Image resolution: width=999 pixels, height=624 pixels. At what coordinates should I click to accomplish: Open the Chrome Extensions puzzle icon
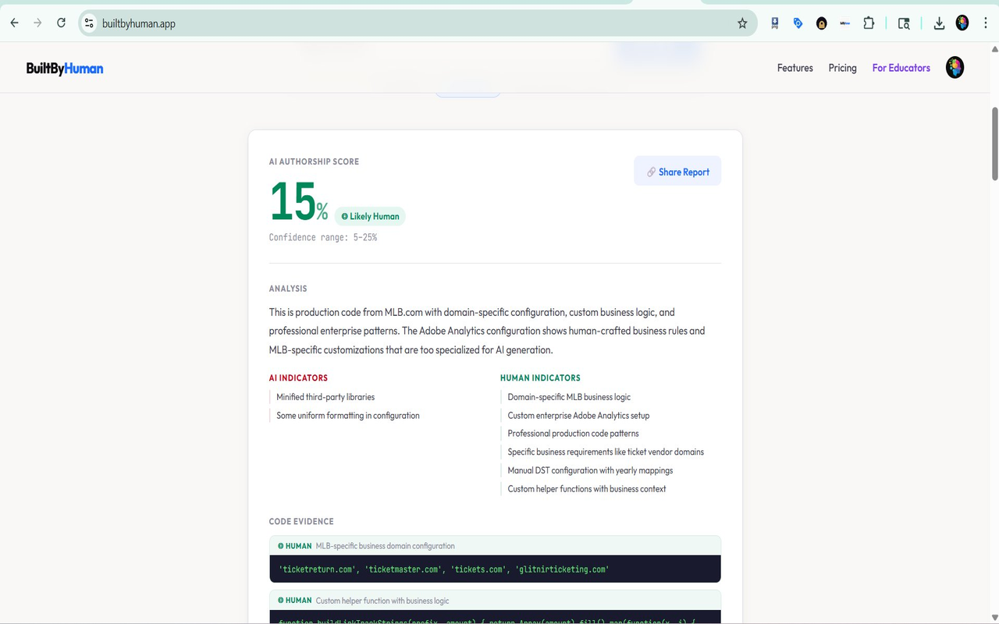(x=869, y=23)
